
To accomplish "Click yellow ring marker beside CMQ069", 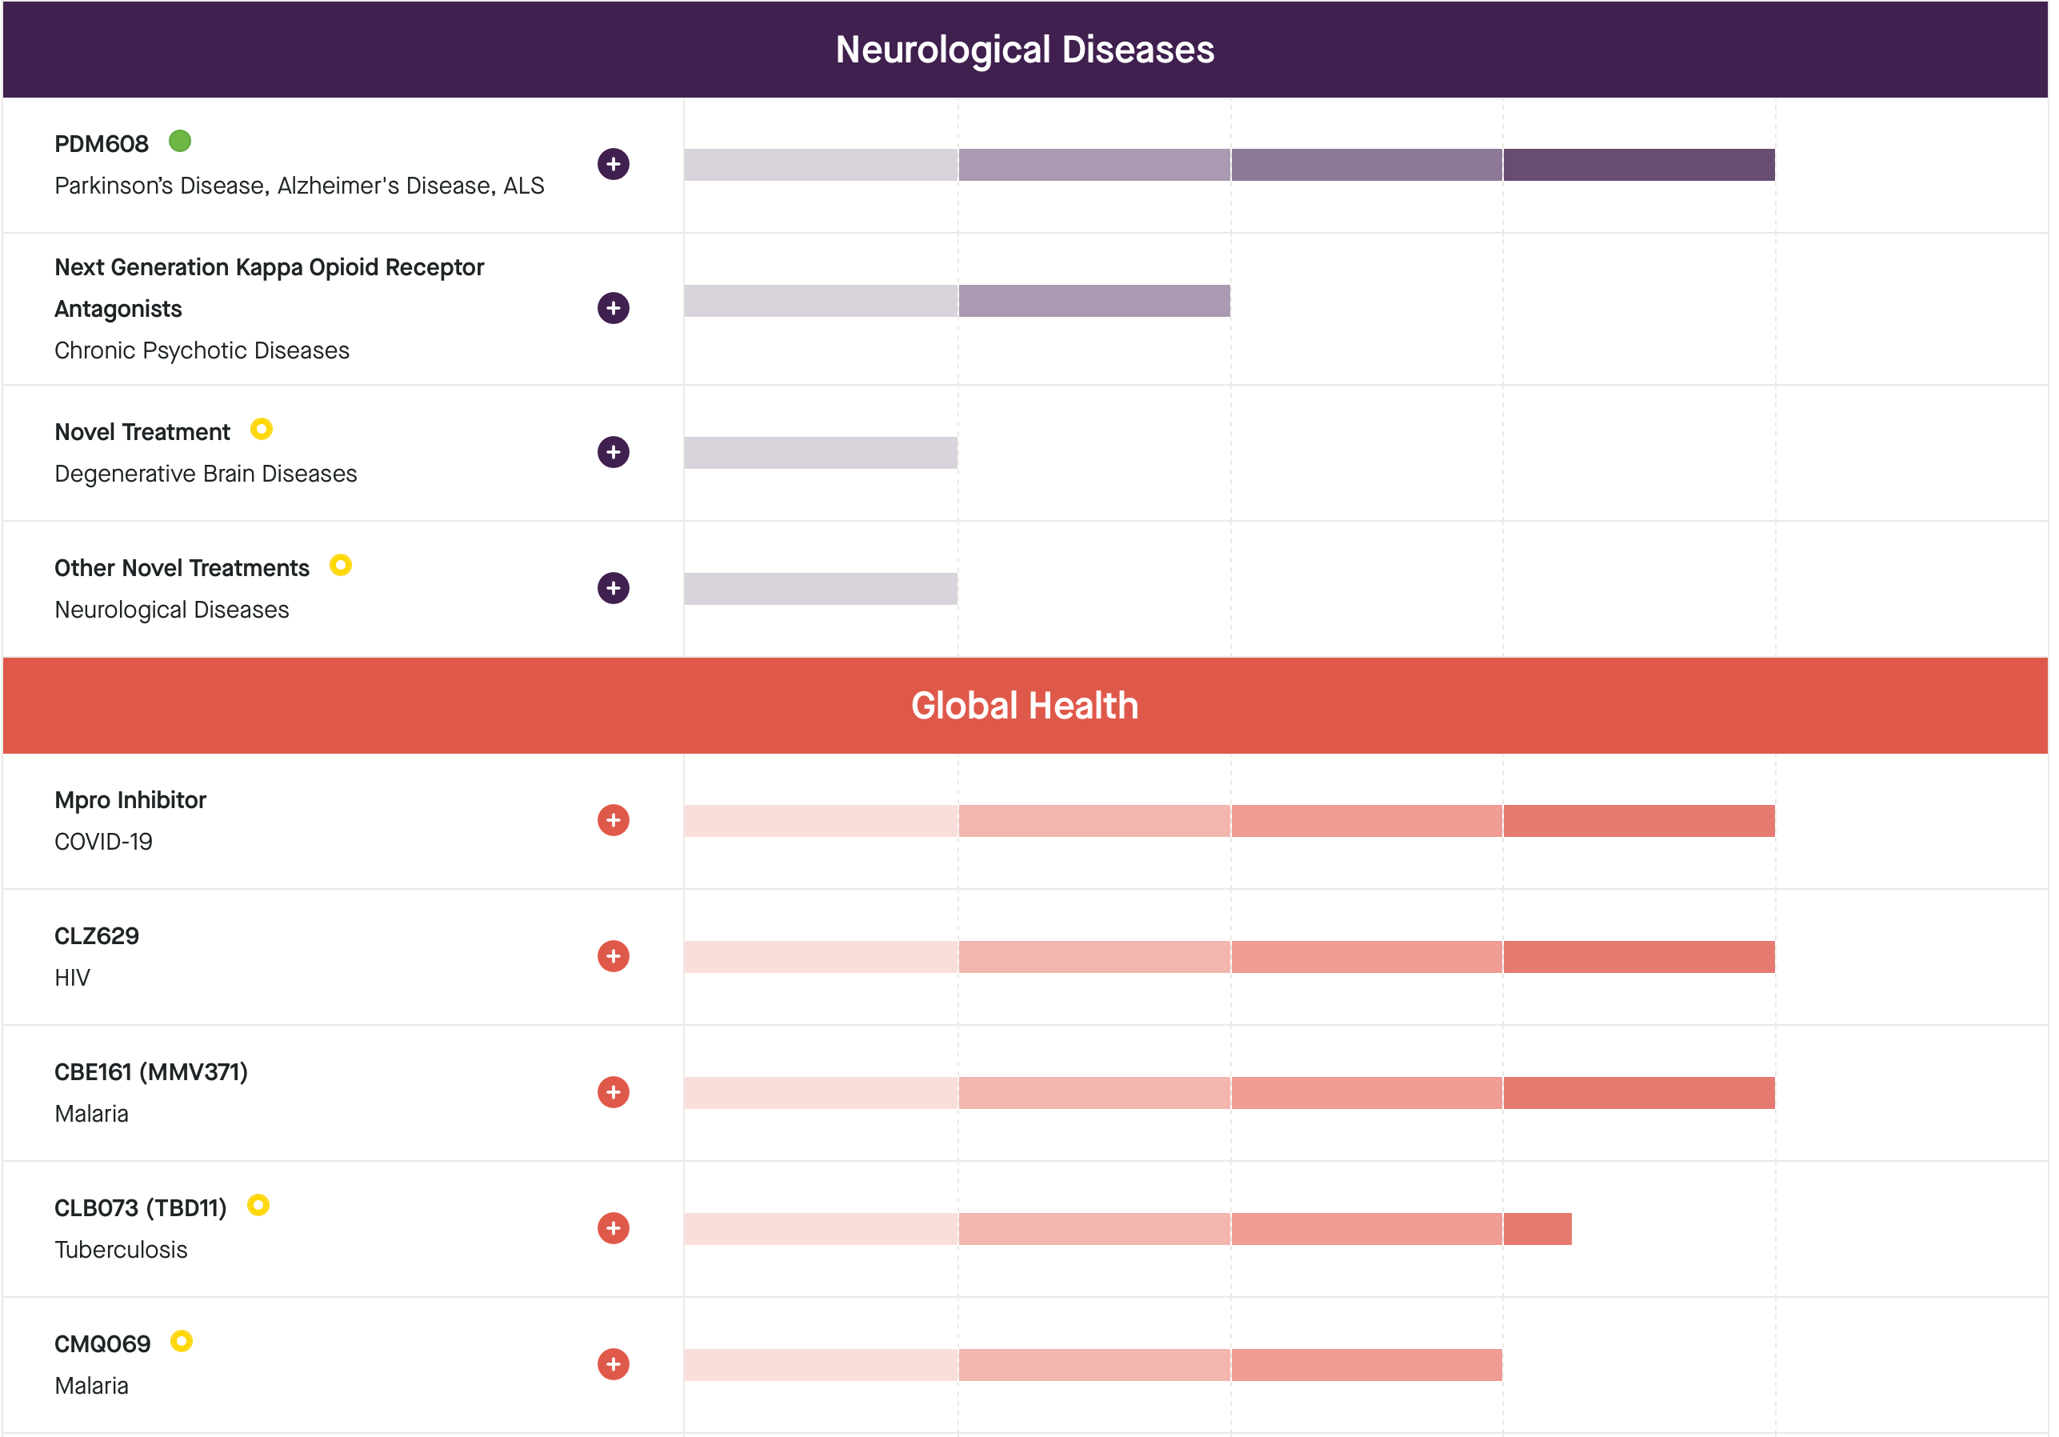I will tap(181, 1341).
